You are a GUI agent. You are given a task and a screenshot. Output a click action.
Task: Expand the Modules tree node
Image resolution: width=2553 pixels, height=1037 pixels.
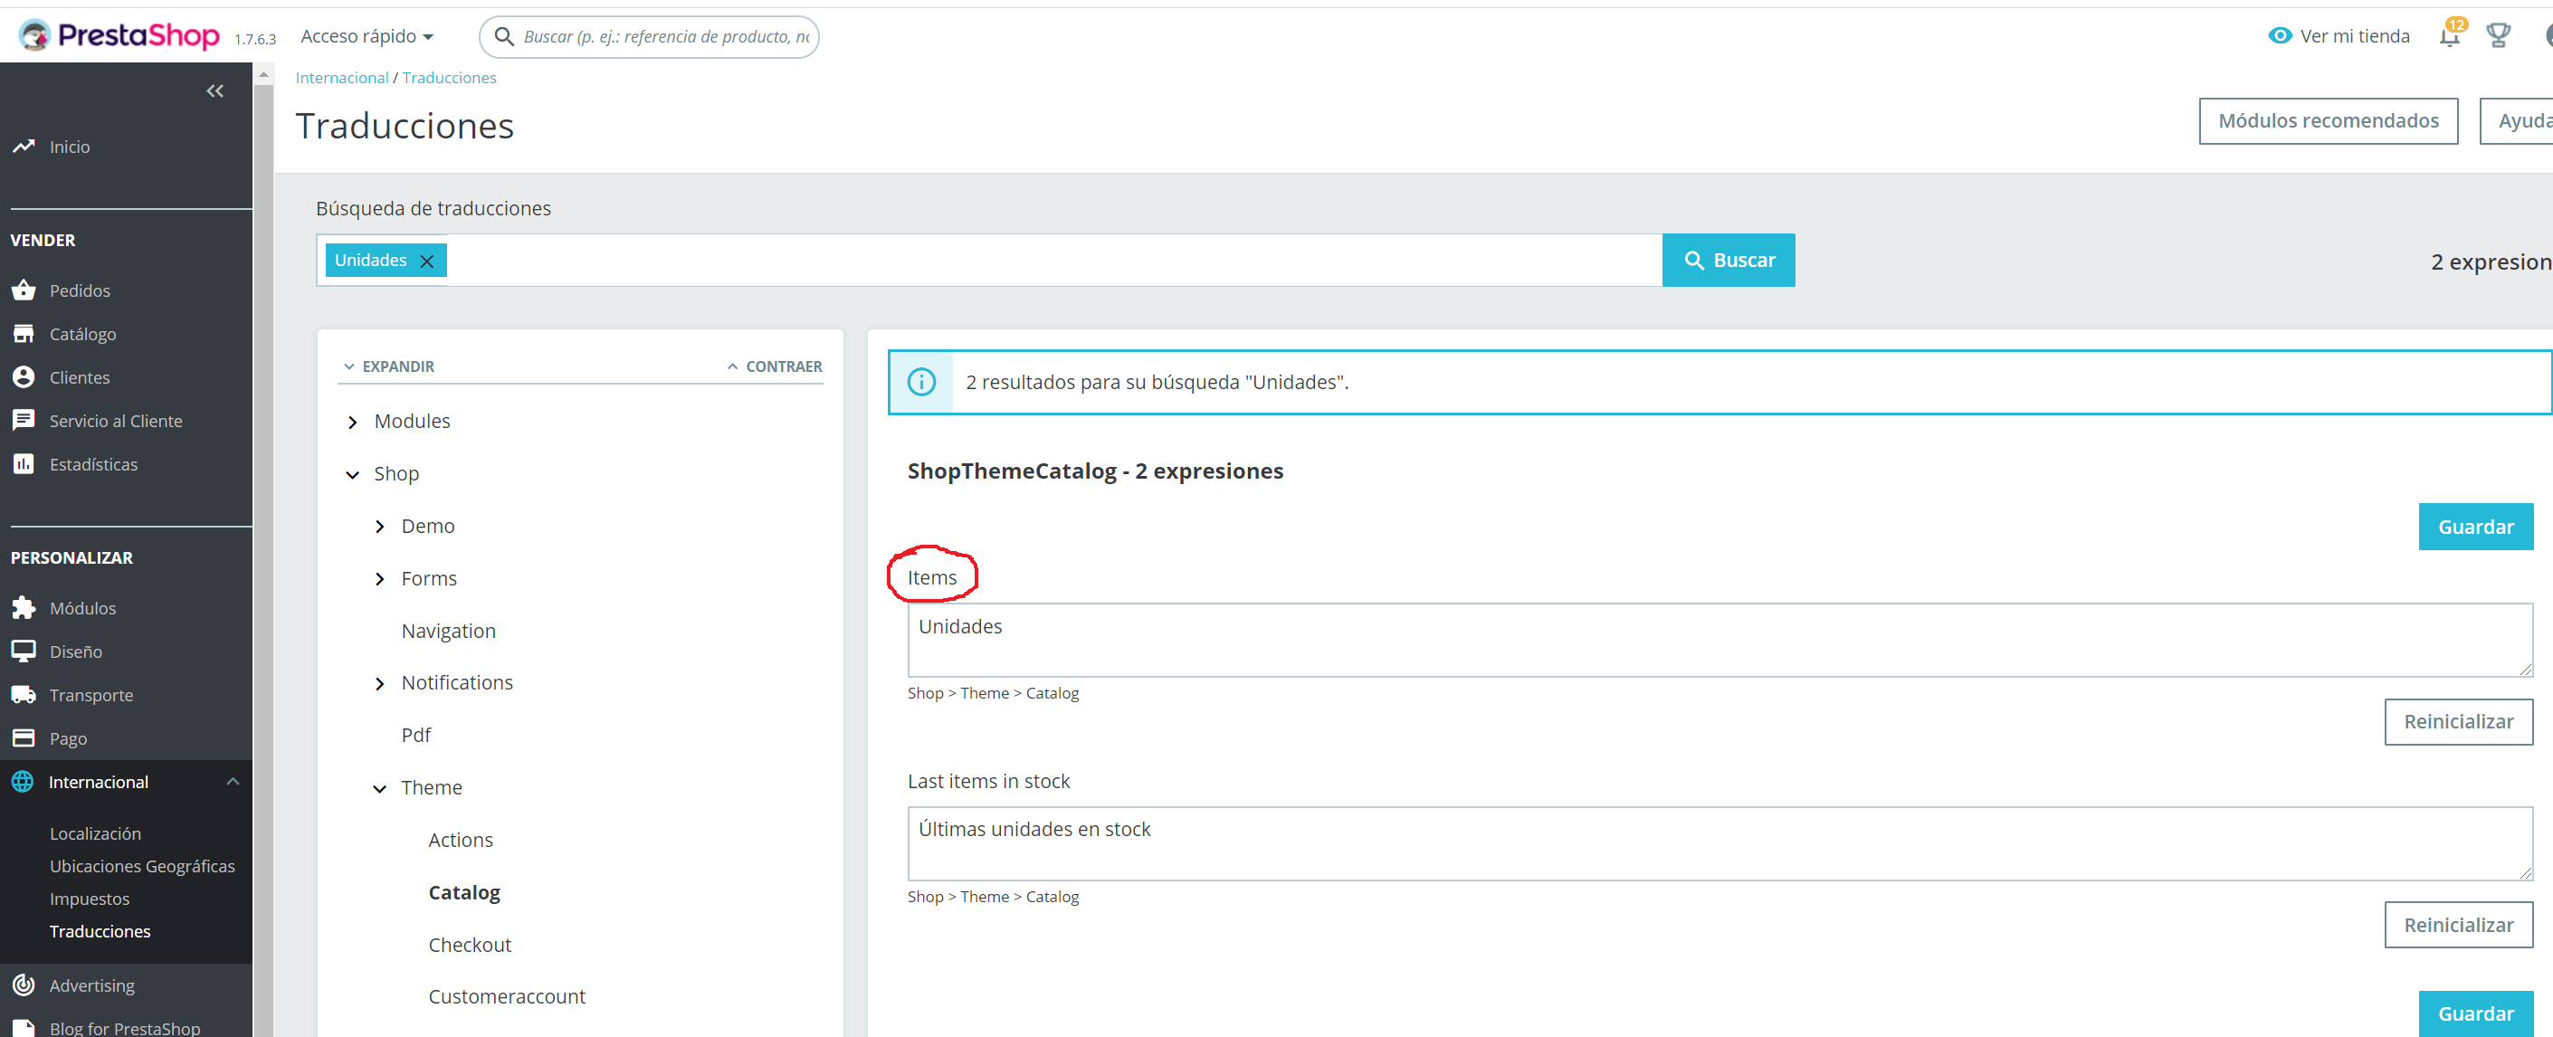pos(353,423)
